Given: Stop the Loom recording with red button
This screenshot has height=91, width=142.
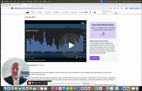Looking at the screenshot, I should [x=30, y=83].
